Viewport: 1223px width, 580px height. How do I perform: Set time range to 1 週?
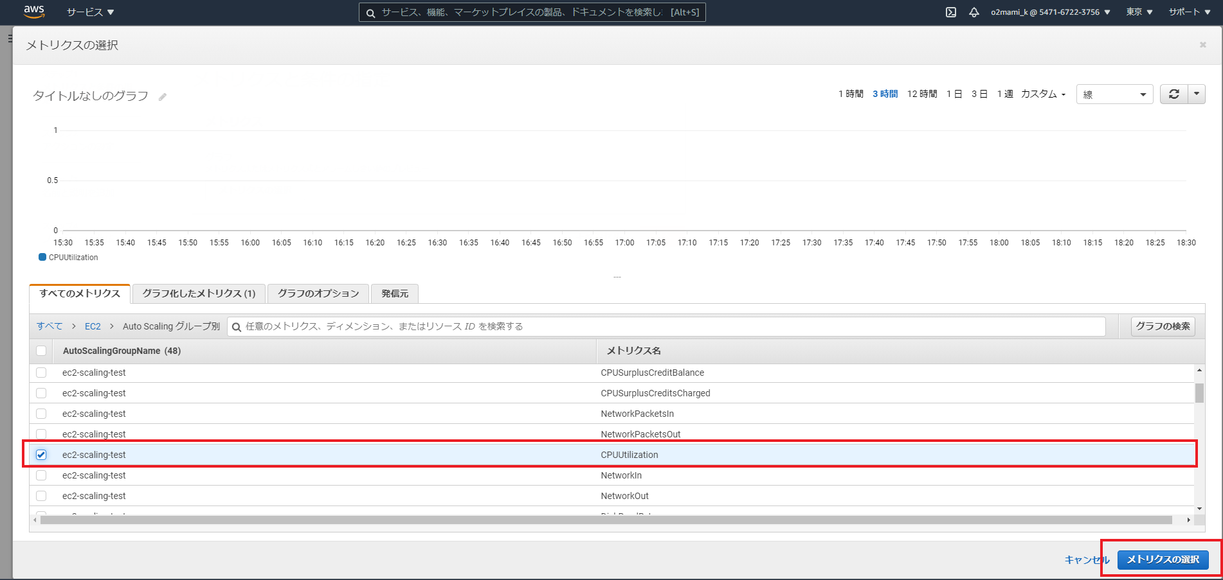(x=1005, y=94)
